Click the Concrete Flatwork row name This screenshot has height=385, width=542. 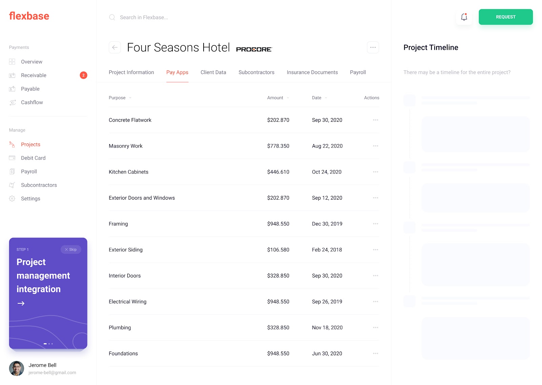tap(130, 120)
